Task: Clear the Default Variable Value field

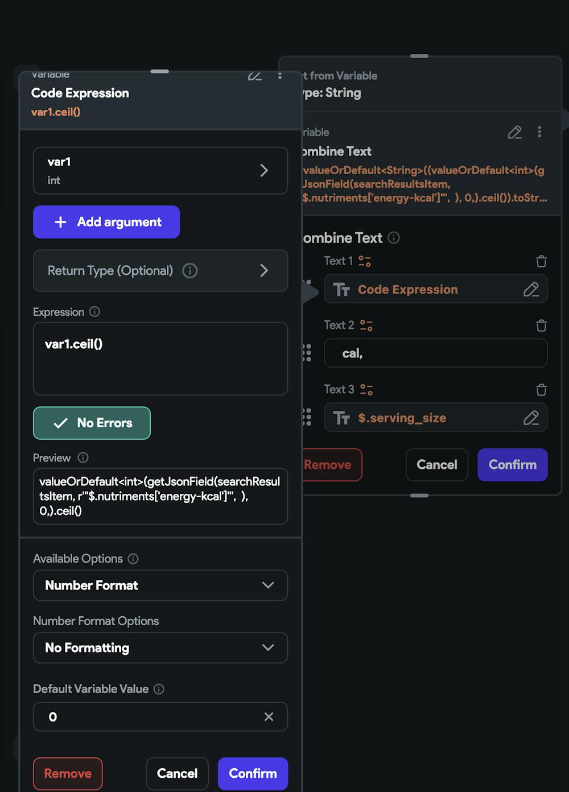Action: coord(269,717)
